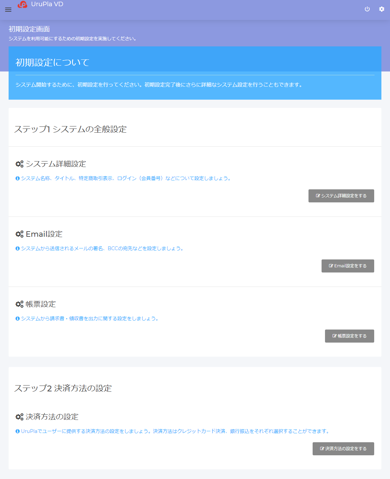
Task: Click info icon before システム名称 description
Action: click(18, 178)
